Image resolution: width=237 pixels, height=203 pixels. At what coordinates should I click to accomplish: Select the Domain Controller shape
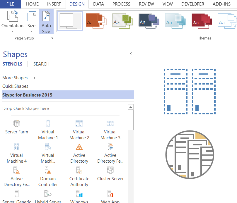tap(48, 177)
